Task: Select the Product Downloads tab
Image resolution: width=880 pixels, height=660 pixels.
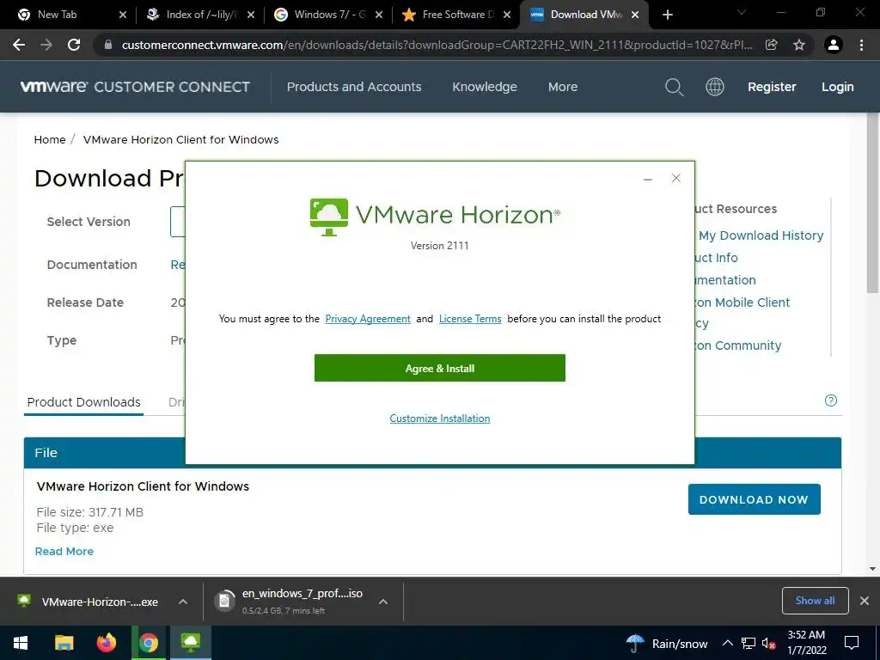Action: tap(83, 402)
